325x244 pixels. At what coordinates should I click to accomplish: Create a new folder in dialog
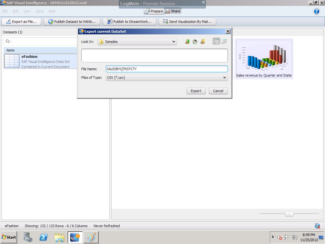point(203,42)
